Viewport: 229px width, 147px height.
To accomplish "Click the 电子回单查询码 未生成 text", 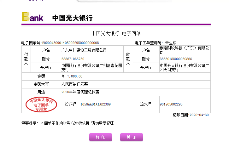I will (156, 43).
